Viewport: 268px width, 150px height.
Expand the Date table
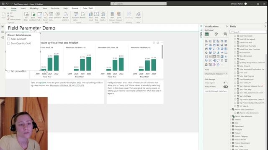[231, 123]
